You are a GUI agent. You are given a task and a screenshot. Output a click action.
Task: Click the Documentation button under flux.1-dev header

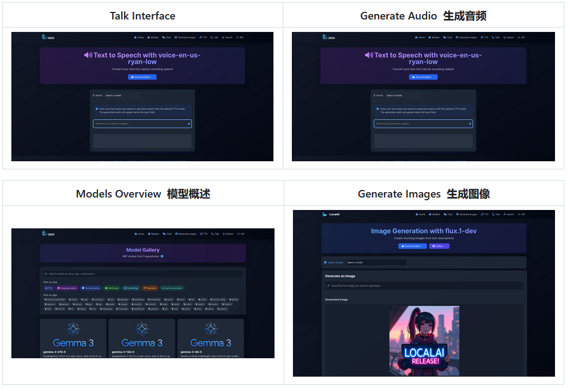(x=413, y=246)
